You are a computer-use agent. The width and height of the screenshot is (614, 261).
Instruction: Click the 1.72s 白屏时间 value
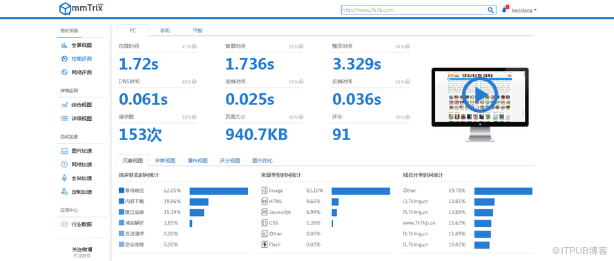(x=138, y=64)
